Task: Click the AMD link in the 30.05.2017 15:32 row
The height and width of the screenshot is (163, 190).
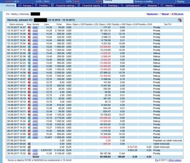Action: tap(35, 154)
